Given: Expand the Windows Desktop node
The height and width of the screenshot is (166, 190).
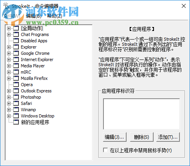Looking at the screenshot, I should (9, 116).
